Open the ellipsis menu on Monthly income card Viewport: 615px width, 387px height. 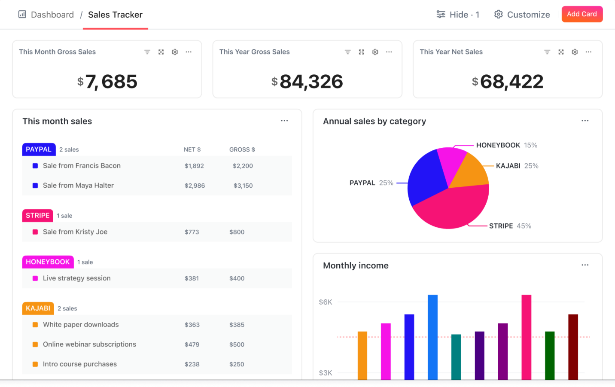585,265
